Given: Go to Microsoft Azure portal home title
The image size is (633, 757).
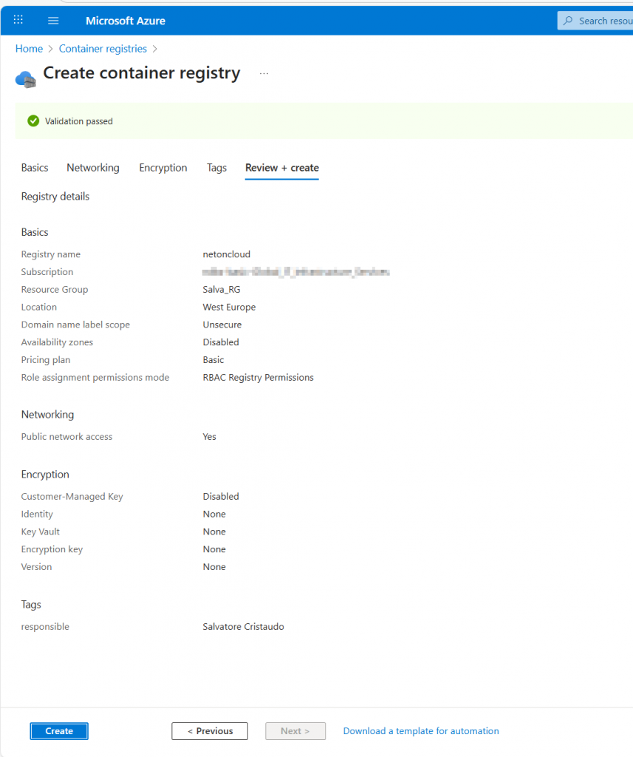Looking at the screenshot, I should 126,21.
